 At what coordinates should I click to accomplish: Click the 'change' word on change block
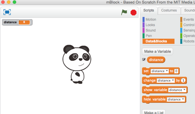149,80
